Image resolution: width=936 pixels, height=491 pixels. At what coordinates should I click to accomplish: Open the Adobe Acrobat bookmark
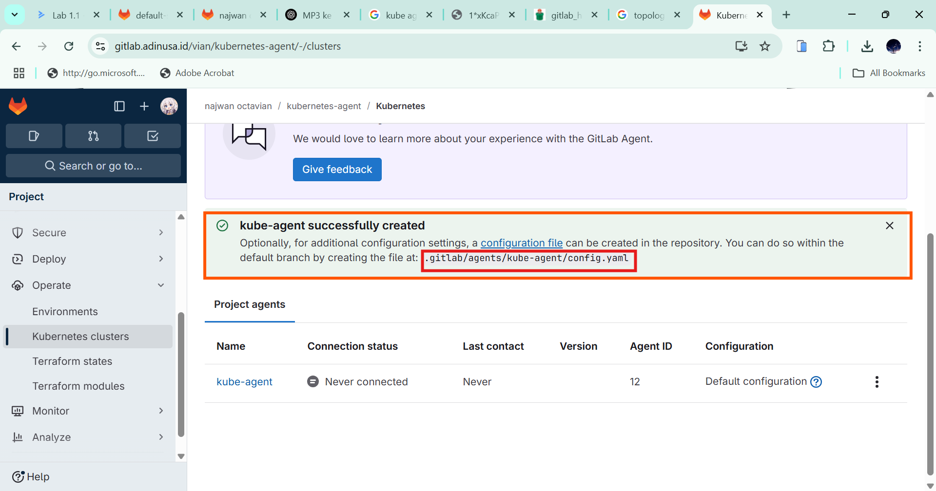tap(197, 73)
